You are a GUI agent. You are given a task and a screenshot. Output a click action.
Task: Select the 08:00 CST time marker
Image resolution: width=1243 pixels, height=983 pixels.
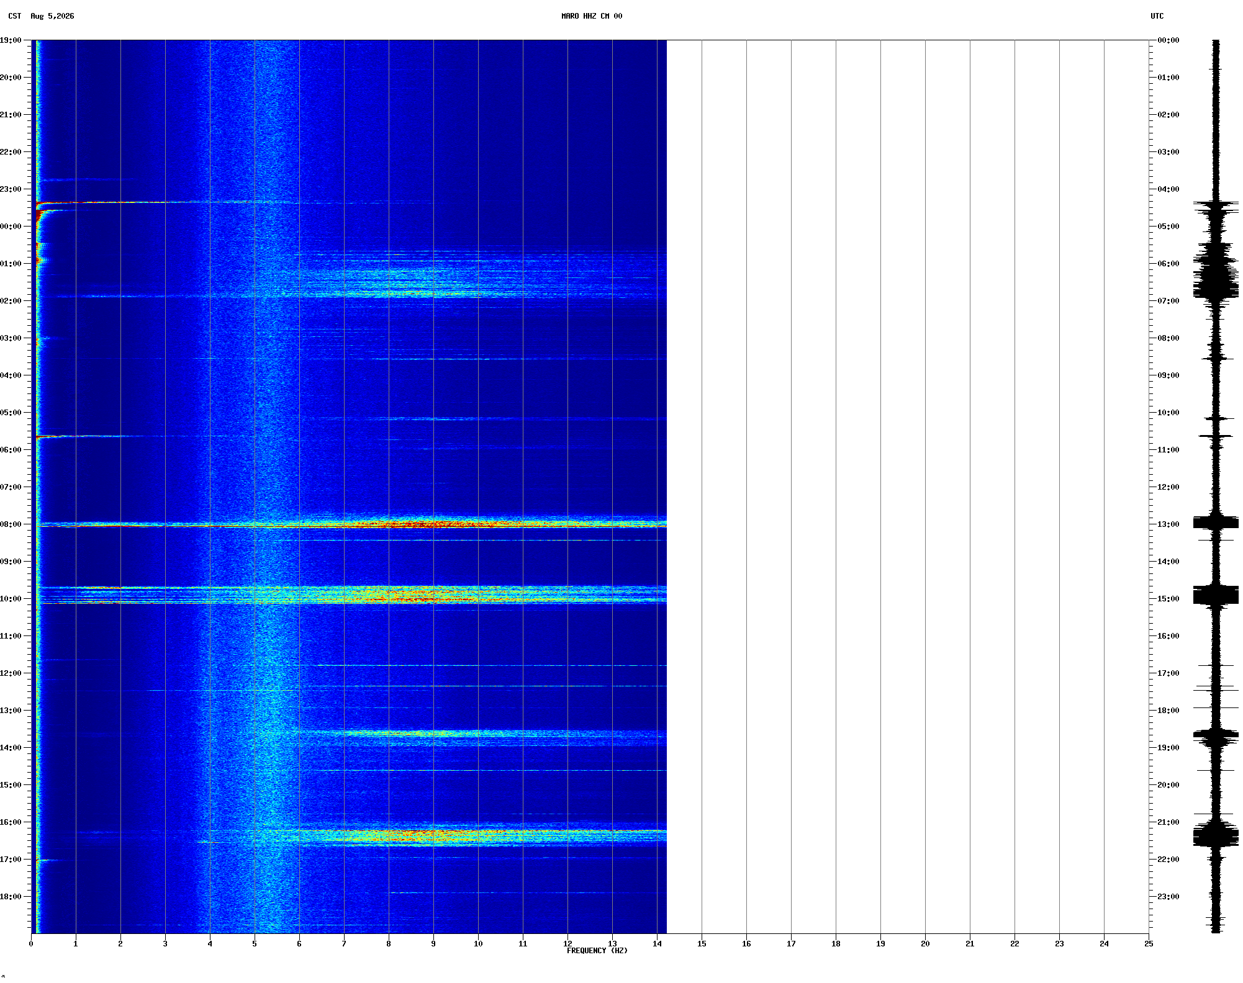pyautogui.click(x=11, y=524)
